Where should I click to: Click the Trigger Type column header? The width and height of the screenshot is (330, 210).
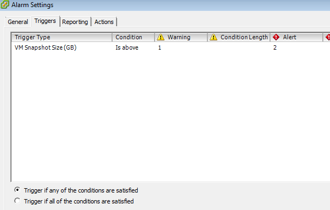[62, 37]
